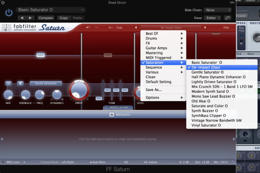The image size is (260, 173).
Task: Click the link chain icon
Action: click(x=228, y=18)
